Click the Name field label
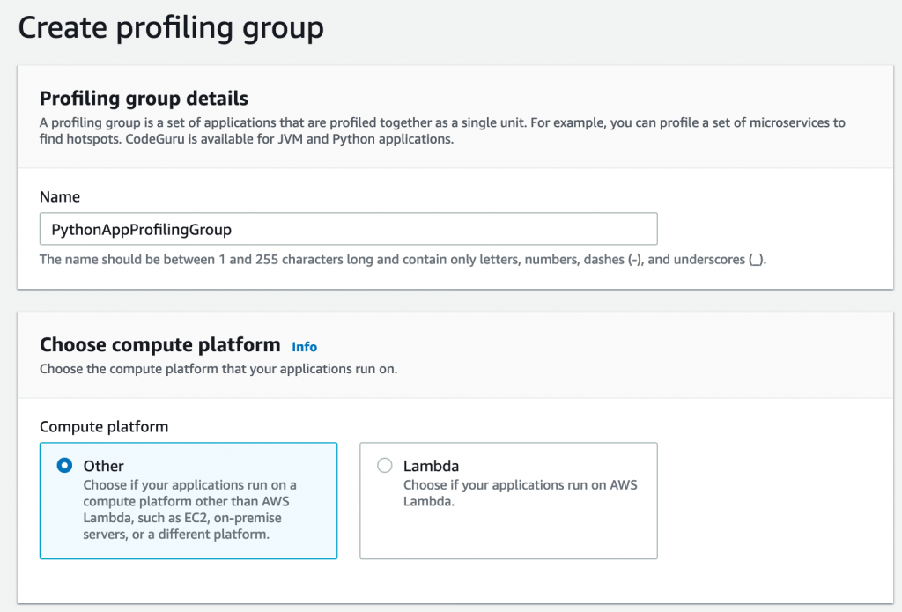The height and width of the screenshot is (612, 902). [x=54, y=196]
